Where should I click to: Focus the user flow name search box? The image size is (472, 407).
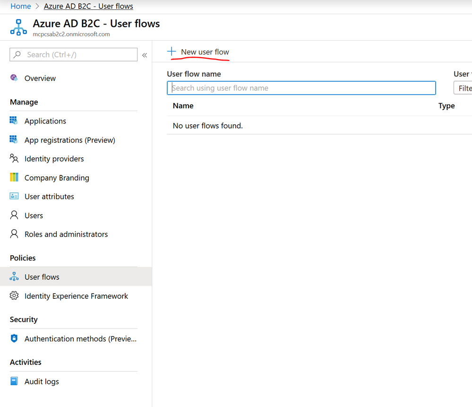coord(301,88)
